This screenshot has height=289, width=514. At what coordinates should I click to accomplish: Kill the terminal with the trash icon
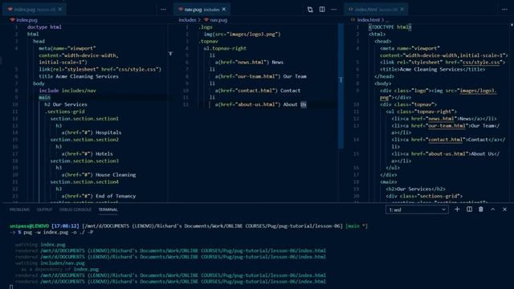pos(481,210)
